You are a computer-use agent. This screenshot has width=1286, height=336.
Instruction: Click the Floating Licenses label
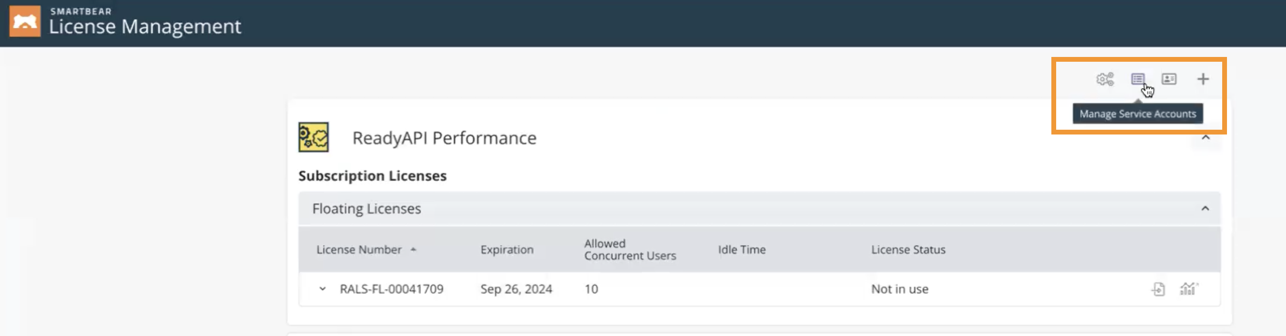click(x=367, y=209)
